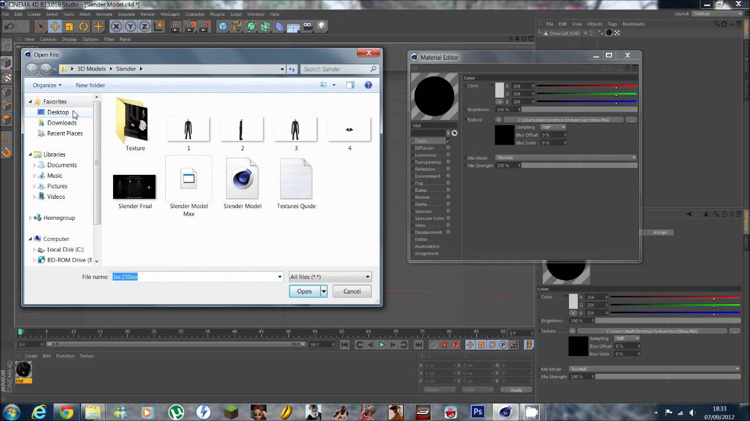The height and width of the screenshot is (421, 750).
Task: Open the file type All files dropdown
Action: (330, 277)
